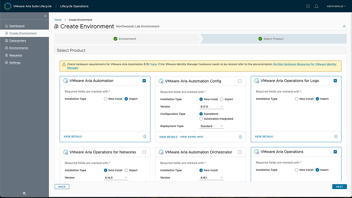The height and width of the screenshot is (198, 352).
Task: Uncheck the VMware Aria Operations checkbox
Action: [x=335, y=152]
